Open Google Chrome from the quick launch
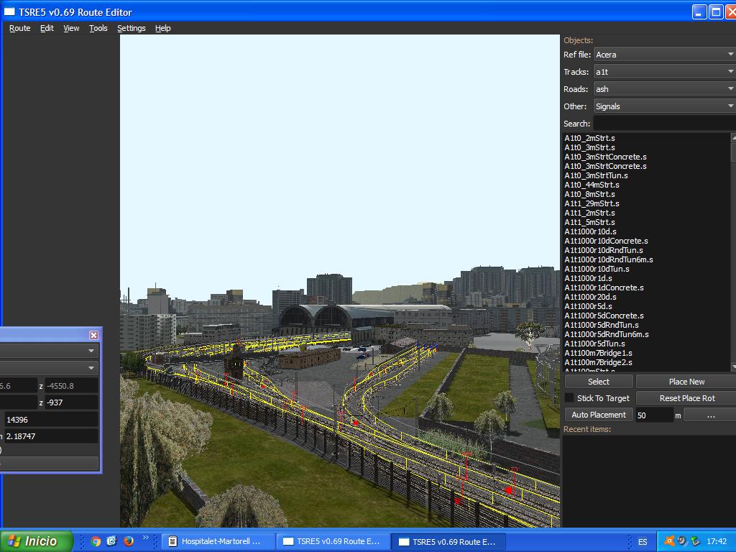This screenshot has height=552, width=736. 96,541
